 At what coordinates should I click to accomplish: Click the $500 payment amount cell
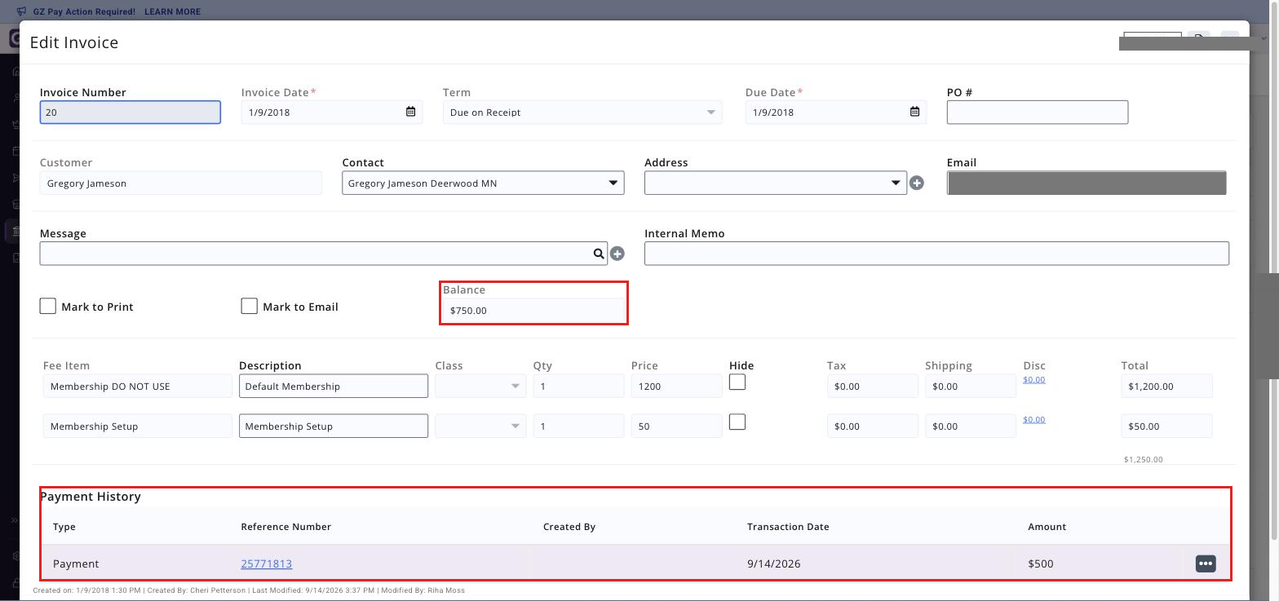1041,563
